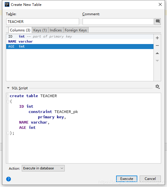Viewport: 167px width, 187px height.
Task: Switch to the Indices tab
Action: point(56,30)
